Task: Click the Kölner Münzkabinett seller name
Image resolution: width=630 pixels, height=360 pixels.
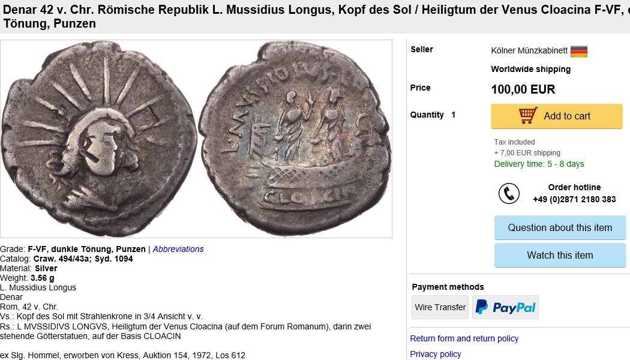Action: click(529, 50)
